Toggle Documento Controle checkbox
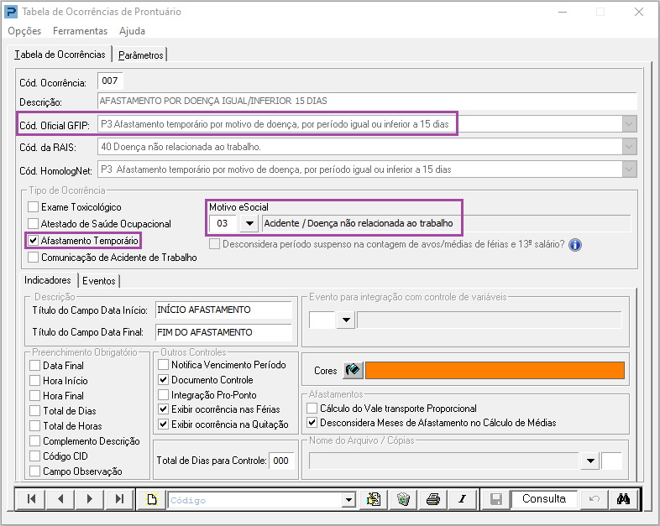Viewport: 660px width, 526px height. pyautogui.click(x=164, y=380)
